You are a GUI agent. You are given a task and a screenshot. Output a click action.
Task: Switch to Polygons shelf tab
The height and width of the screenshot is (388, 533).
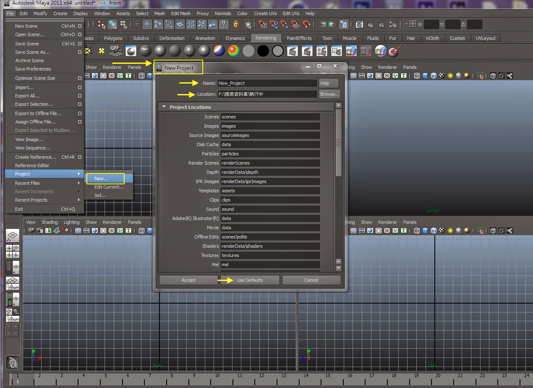(113, 38)
